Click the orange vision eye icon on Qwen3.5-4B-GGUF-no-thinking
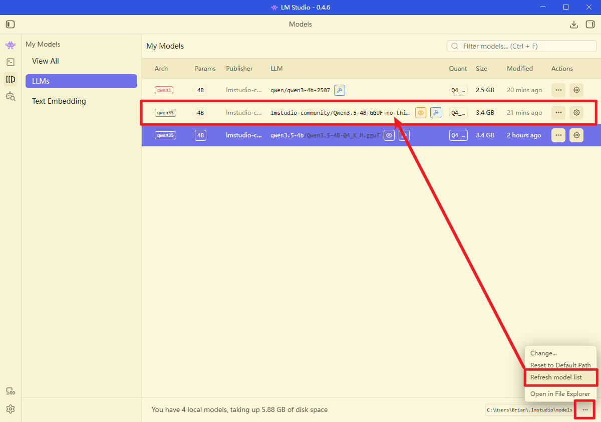This screenshot has width=601, height=422. (421, 113)
